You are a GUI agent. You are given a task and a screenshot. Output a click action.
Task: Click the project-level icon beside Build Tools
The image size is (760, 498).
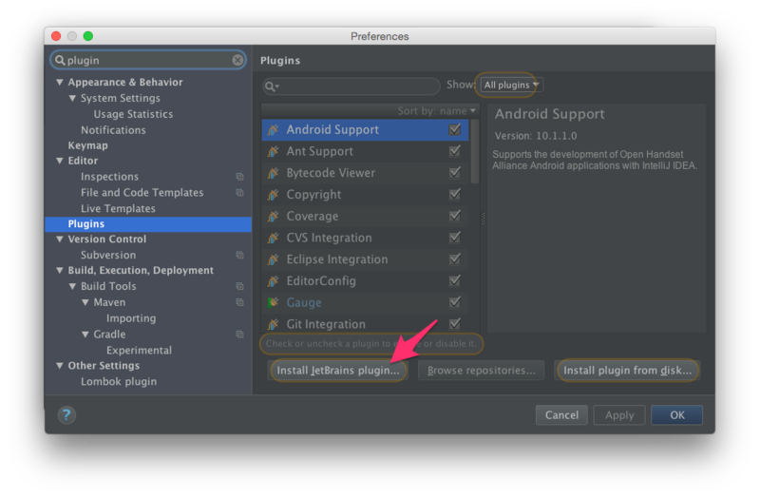(x=239, y=286)
